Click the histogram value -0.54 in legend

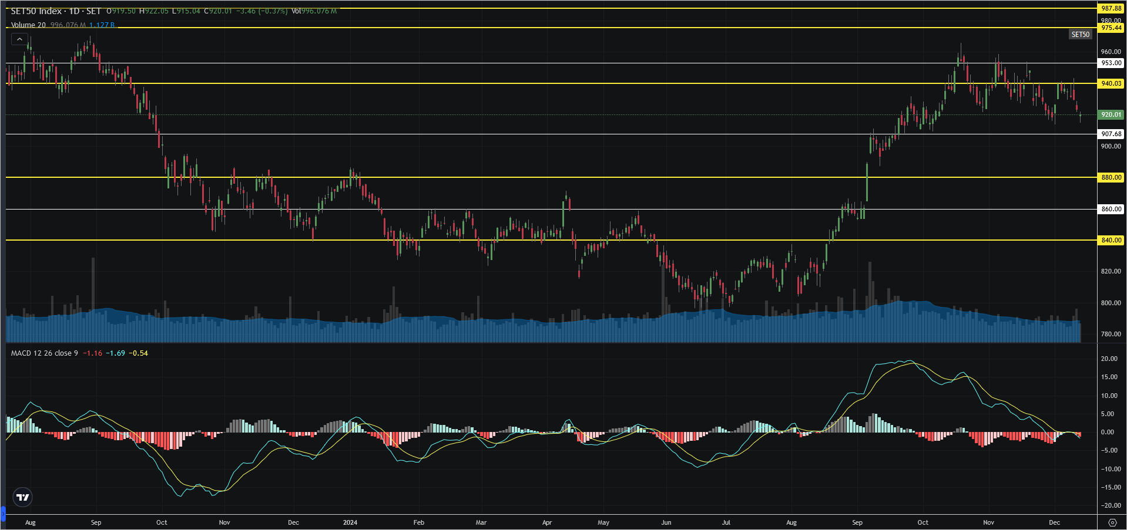pos(138,353)
